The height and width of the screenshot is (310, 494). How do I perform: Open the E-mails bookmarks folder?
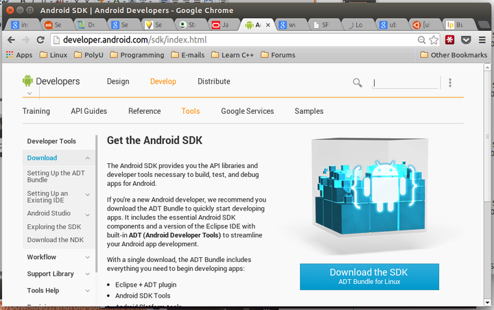point(188,55)
